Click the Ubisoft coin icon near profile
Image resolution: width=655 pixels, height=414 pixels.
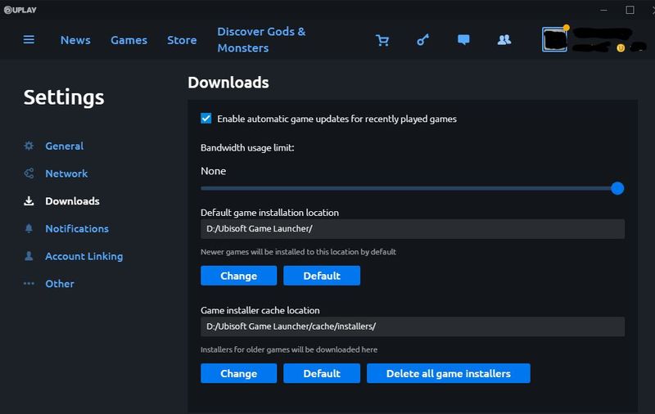pos(621,48)
